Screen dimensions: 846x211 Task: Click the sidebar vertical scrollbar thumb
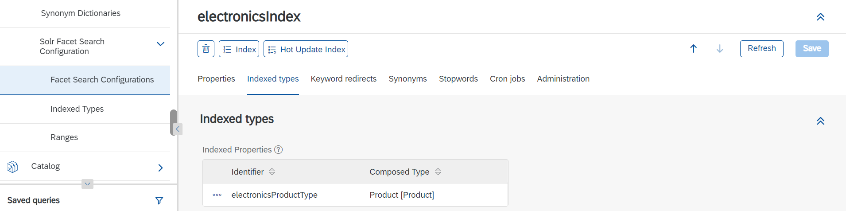[x=173, y=122]
